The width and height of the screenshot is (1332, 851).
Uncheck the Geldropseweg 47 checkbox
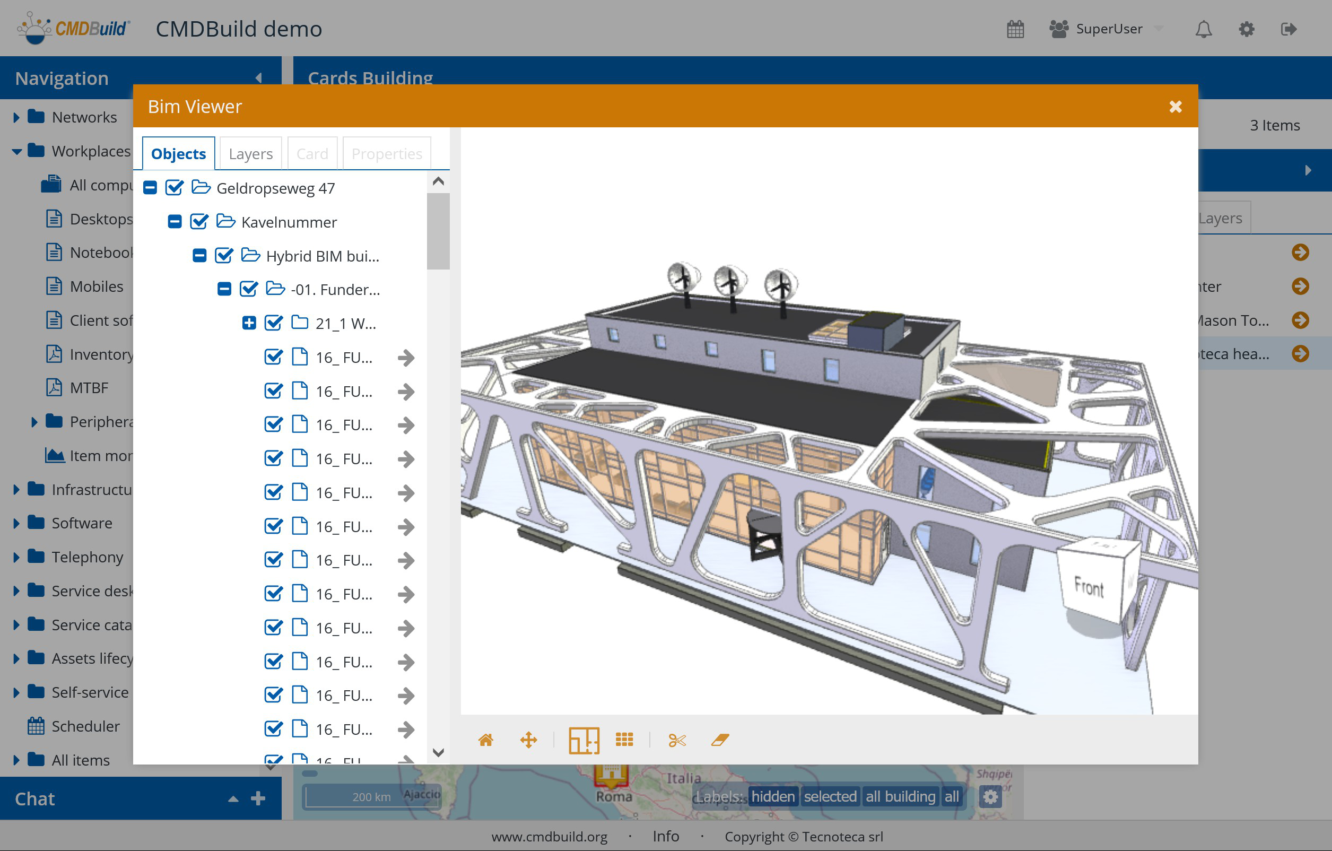click(174, 188)
